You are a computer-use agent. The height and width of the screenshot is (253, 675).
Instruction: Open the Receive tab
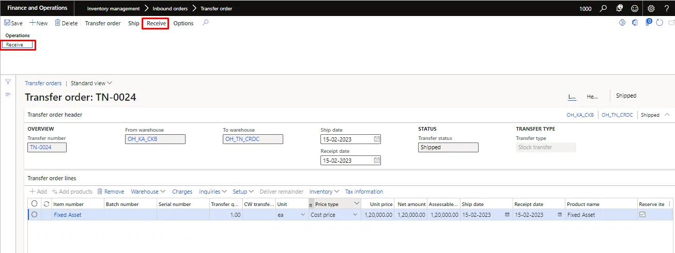click(156, 23)
